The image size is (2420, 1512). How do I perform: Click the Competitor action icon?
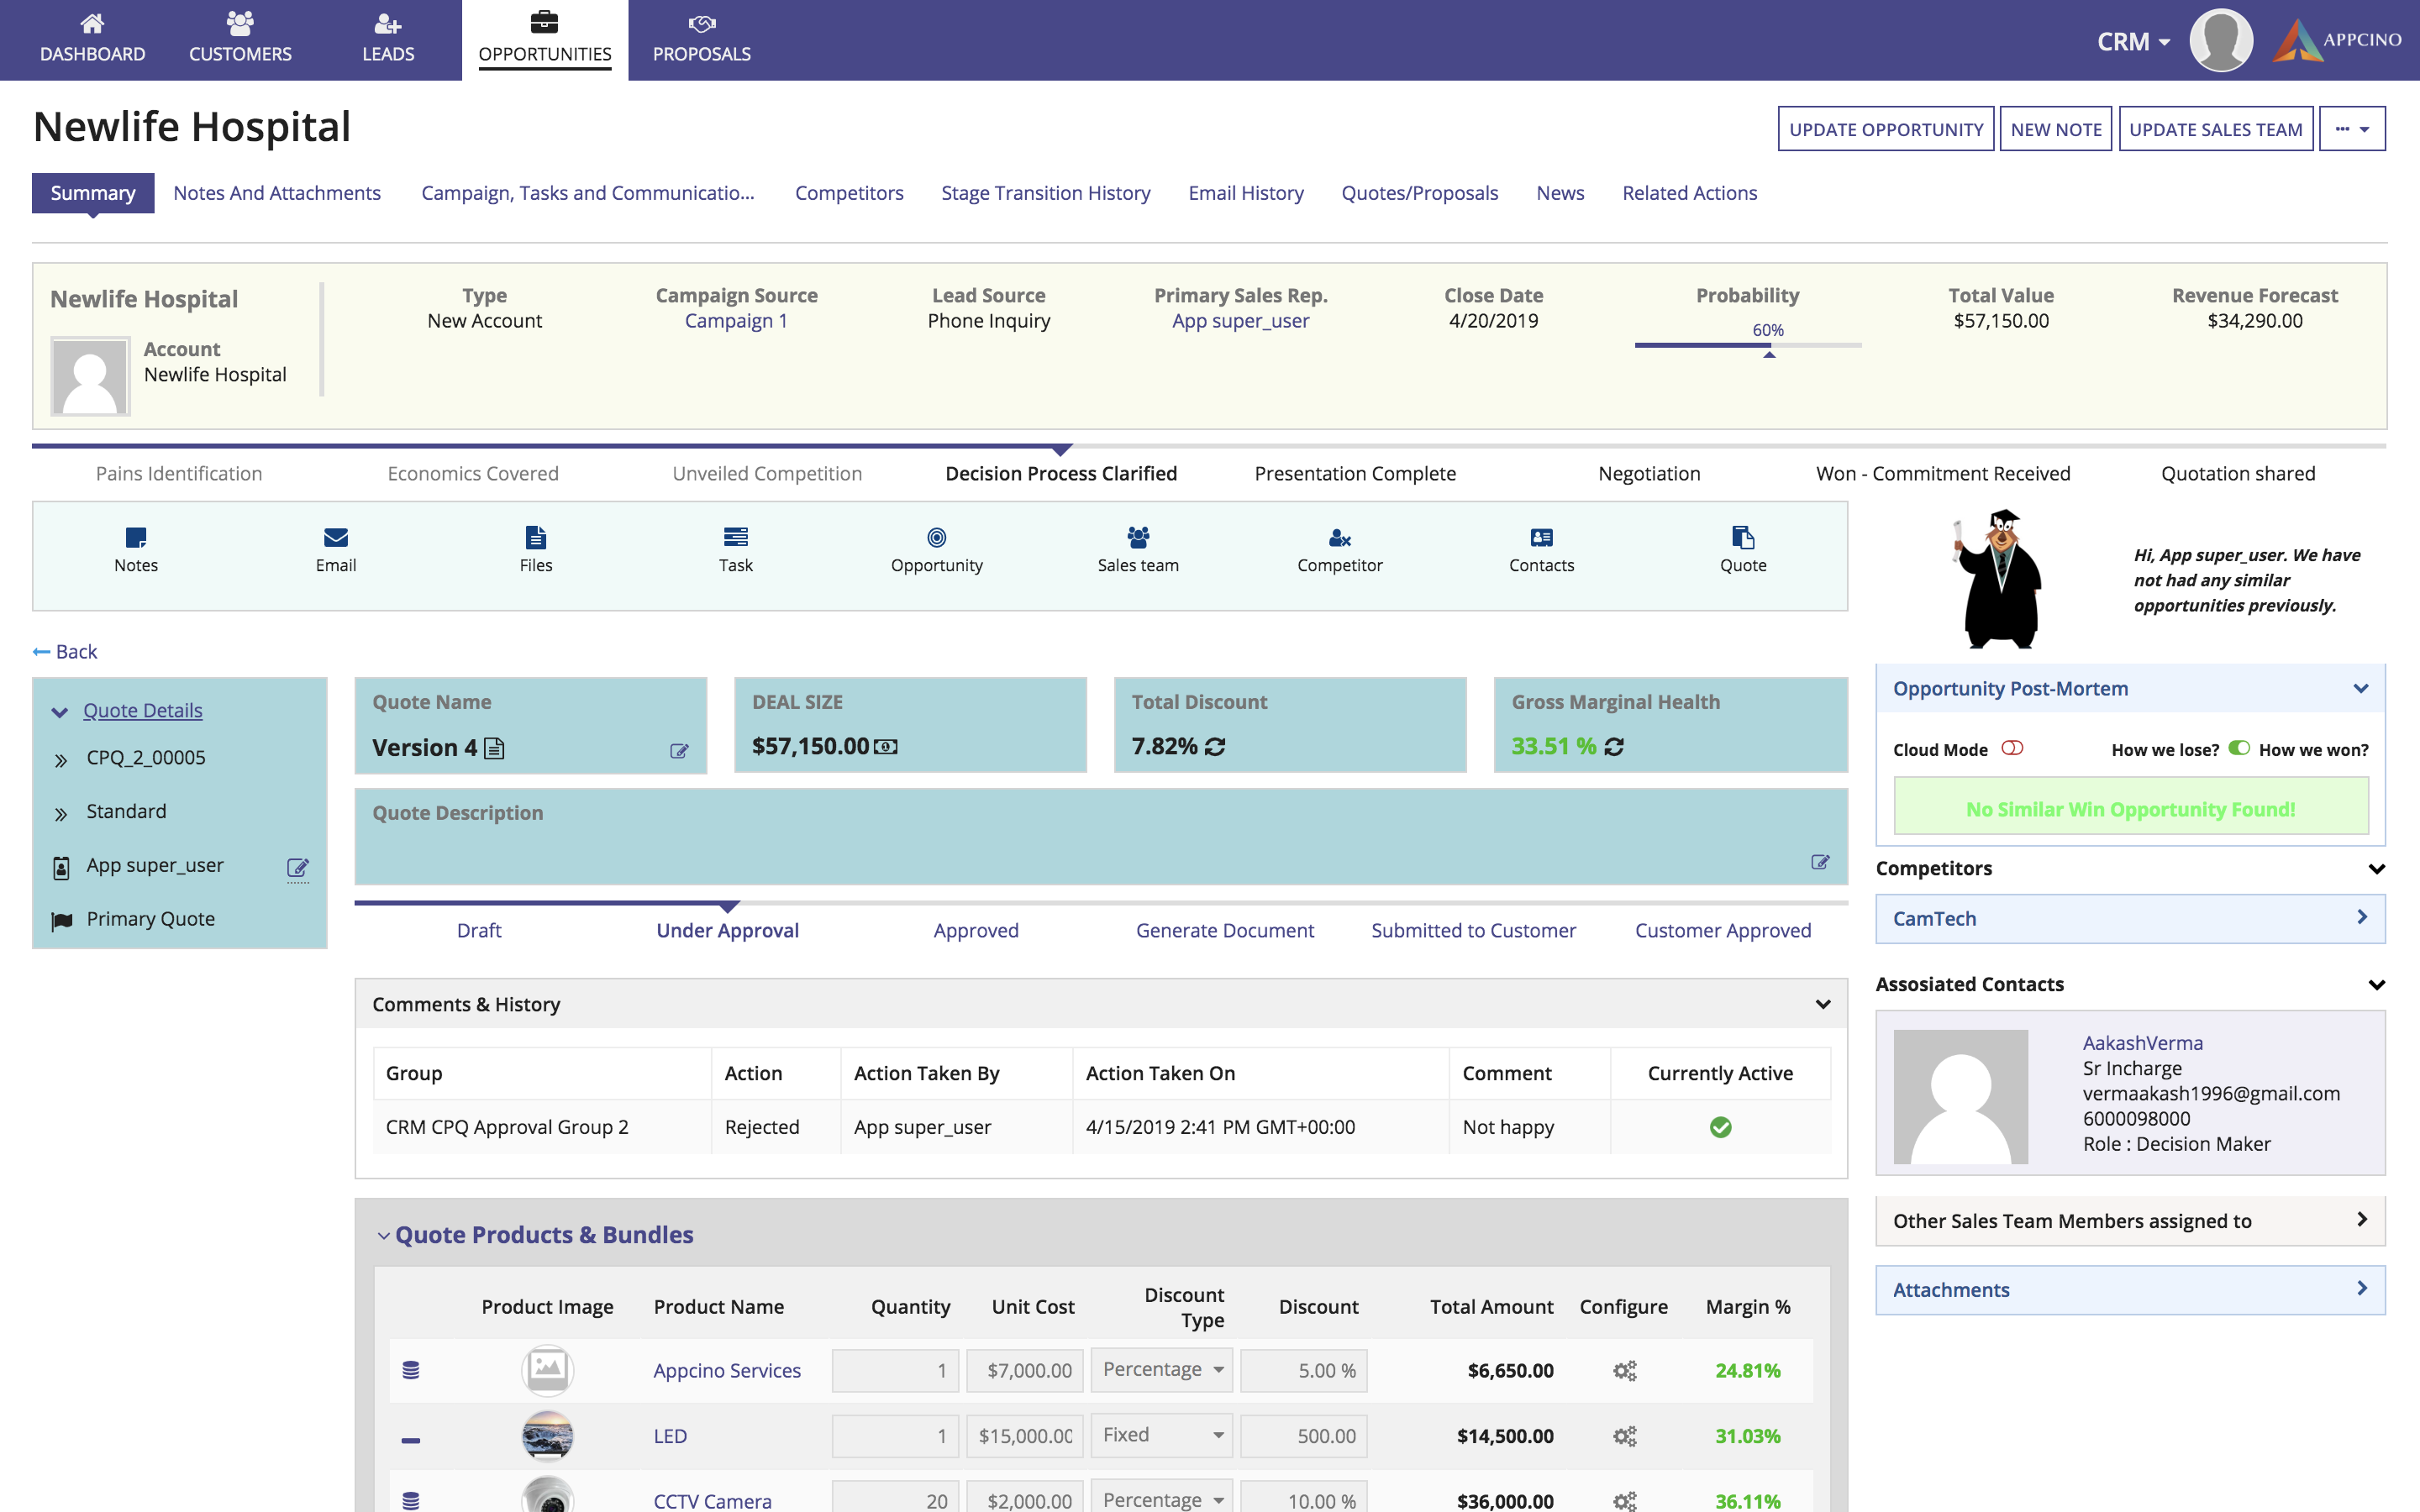pos(1339,538)
